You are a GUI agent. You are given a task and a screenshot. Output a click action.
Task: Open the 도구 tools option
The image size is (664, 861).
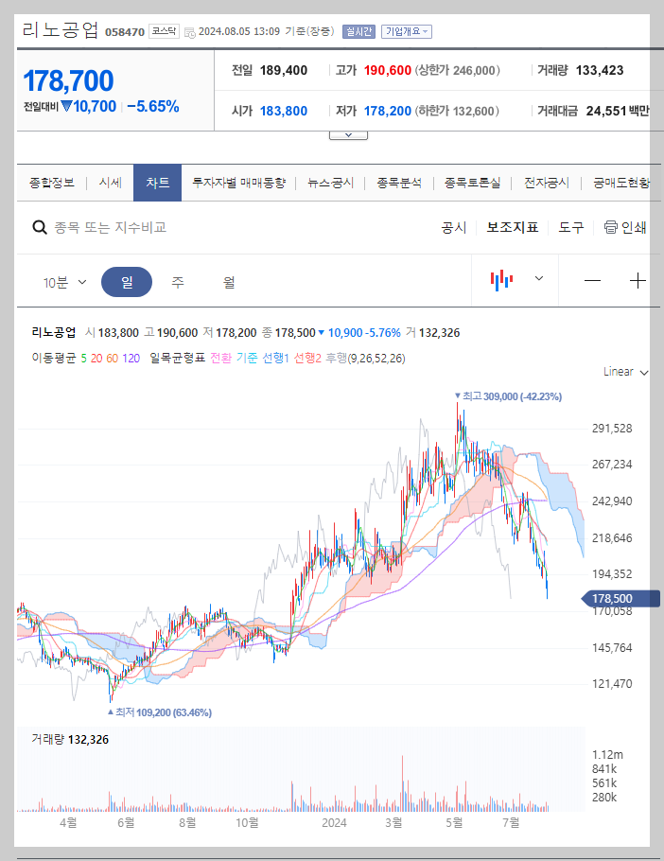[570, 227]
